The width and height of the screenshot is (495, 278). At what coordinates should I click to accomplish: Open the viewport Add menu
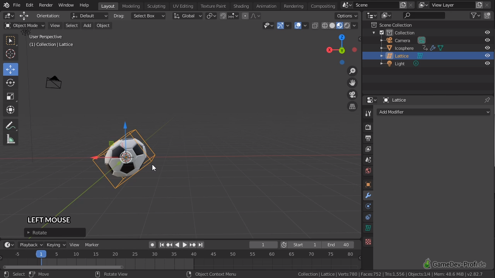pyautogui.click(x=87, y=25)
